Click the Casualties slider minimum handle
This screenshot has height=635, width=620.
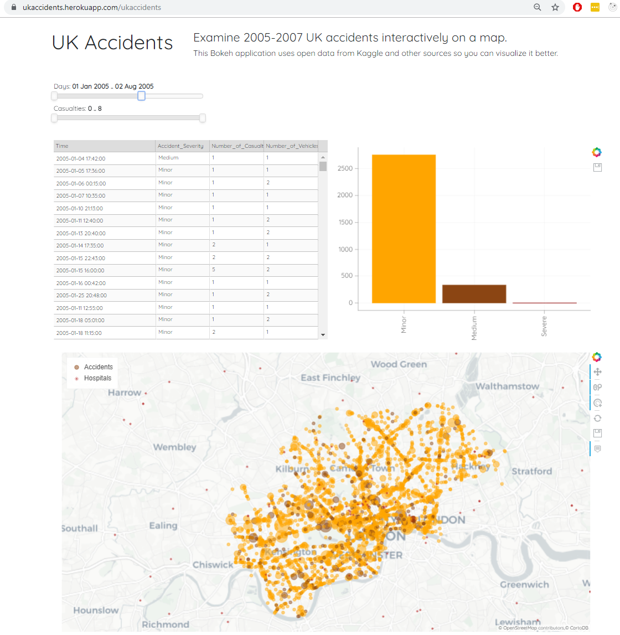coord(54,118)
